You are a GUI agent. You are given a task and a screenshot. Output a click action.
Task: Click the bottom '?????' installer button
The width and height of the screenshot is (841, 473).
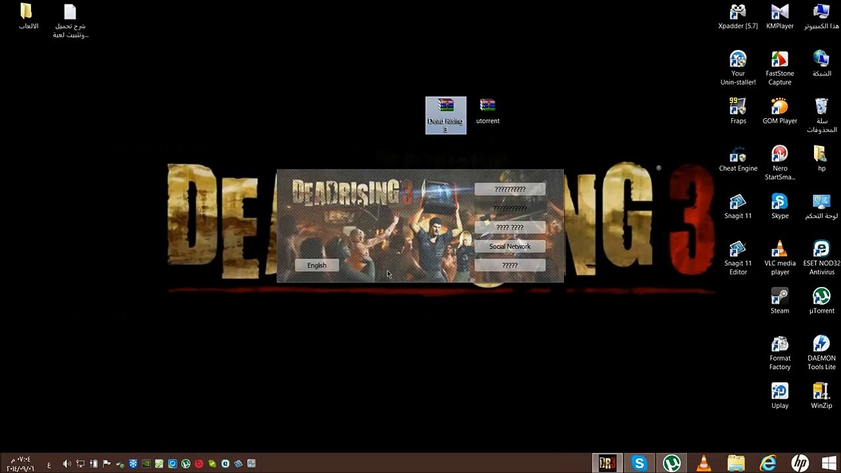point(510,265)
